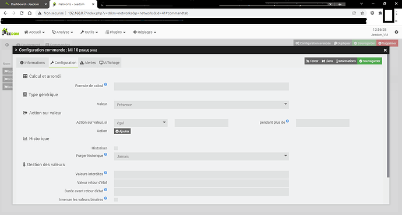Click the browser home icon
The height and width of the screenshot is (215, 402).
coord(30,13)
